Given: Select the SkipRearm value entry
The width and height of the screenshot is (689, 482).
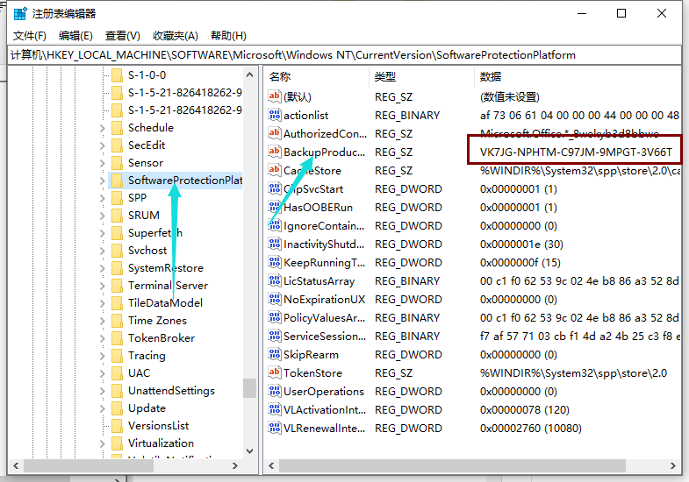Looking at the screenshot, I should pos(311,355).
